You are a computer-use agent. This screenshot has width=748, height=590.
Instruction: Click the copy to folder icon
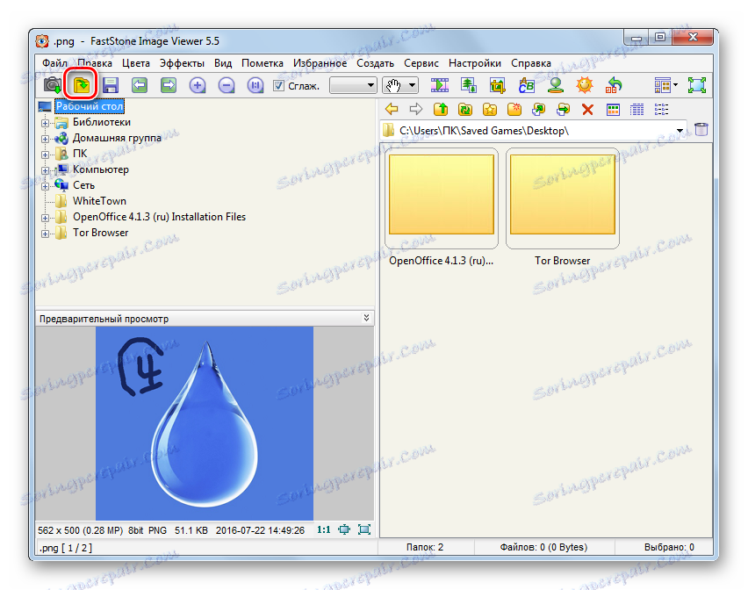tap(538, 109)
